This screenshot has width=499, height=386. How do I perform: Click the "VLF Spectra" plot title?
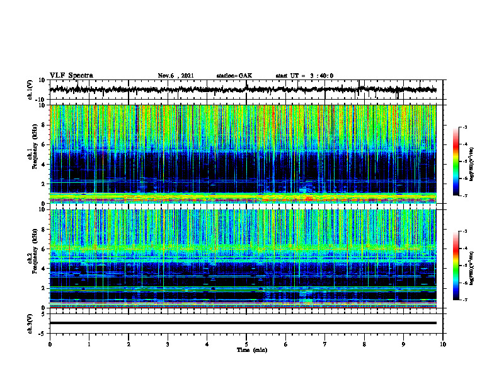pyautogui.click(x=71, y=76)
